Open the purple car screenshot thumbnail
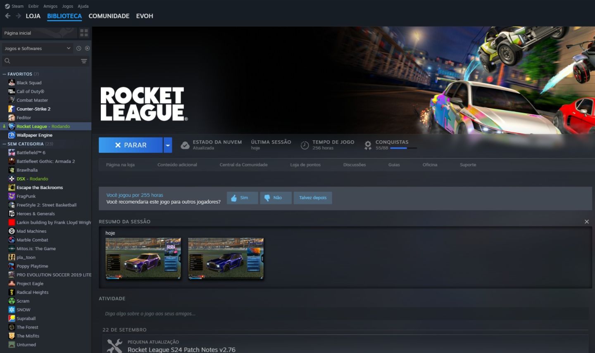595x353 pixels. pos(143,258)
